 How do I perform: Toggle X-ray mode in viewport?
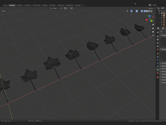point(142,11)
